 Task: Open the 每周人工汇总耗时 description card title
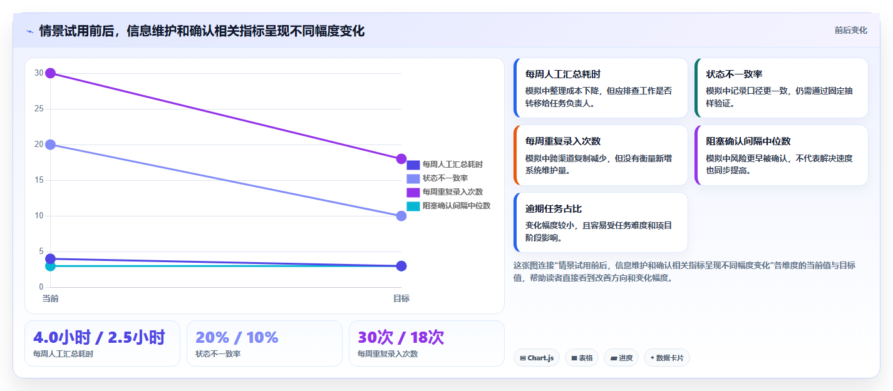(x=563, y=74)
